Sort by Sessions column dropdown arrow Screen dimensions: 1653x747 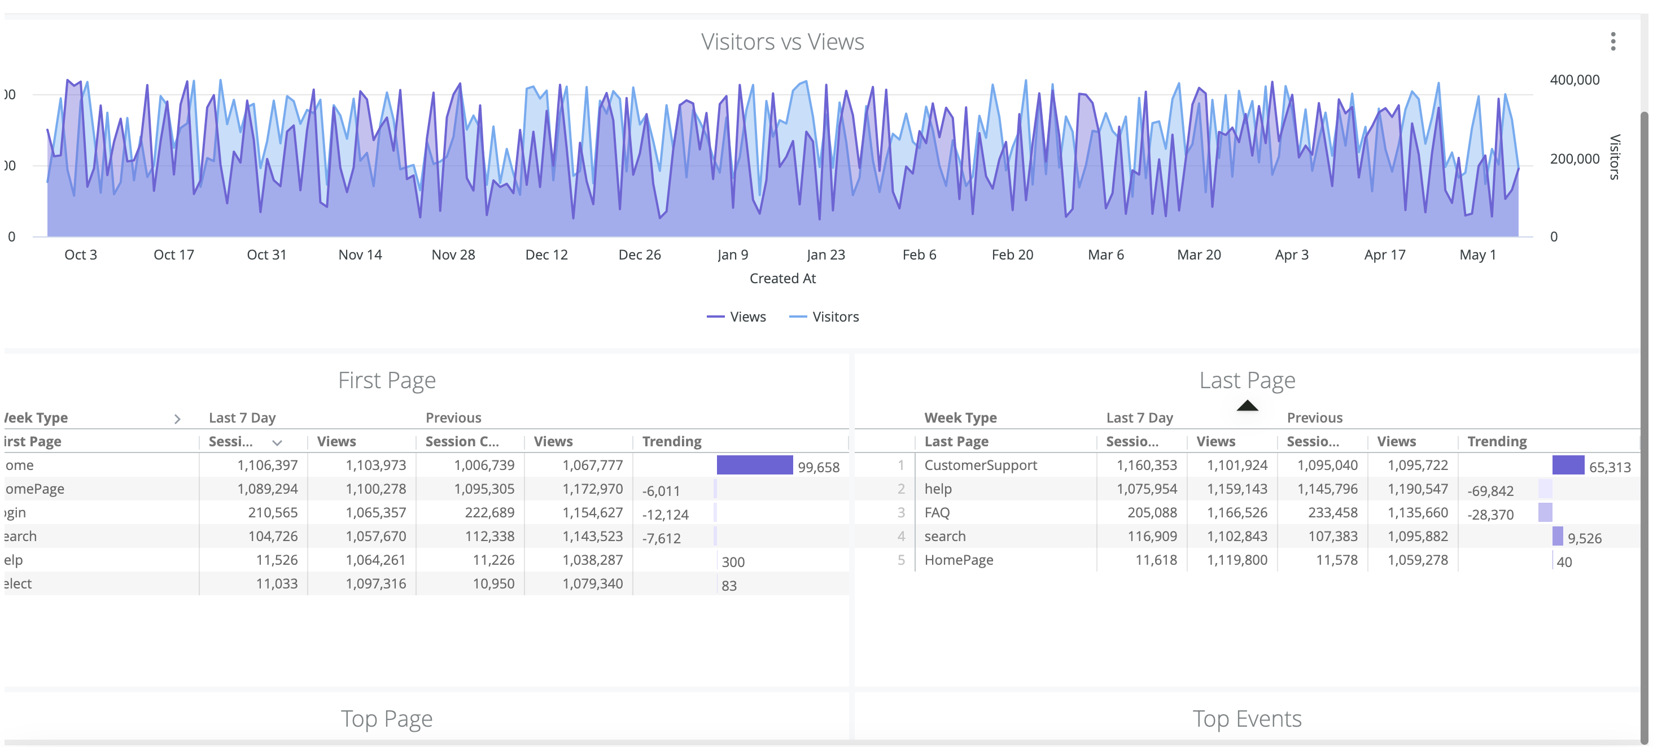pos(277,442)
